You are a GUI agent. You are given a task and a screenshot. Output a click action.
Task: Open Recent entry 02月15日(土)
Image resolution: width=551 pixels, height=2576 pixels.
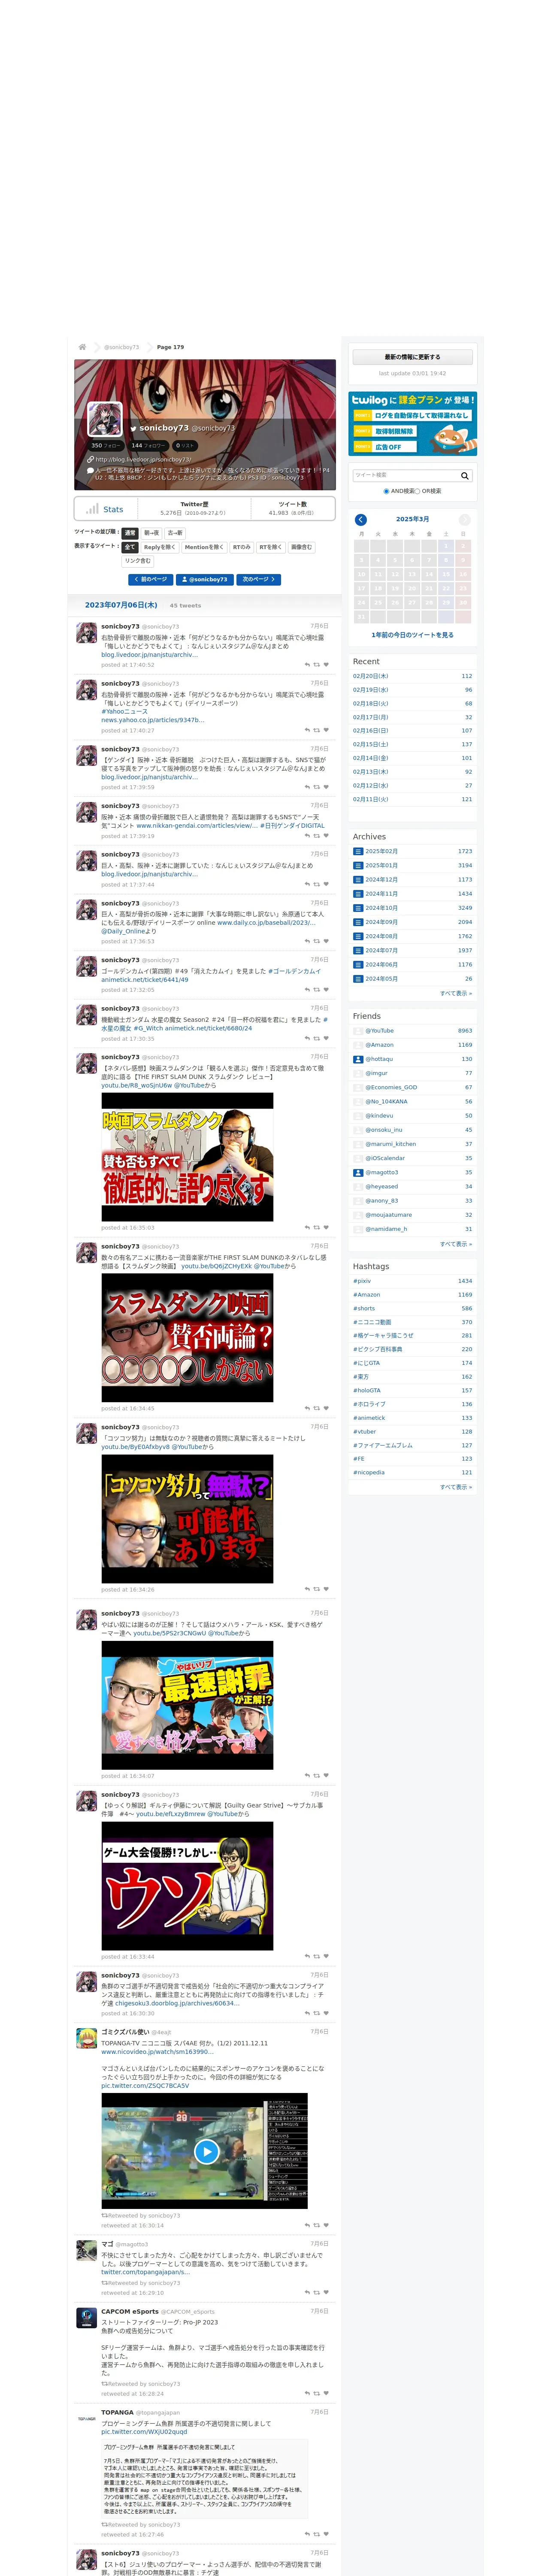(370, 744)
